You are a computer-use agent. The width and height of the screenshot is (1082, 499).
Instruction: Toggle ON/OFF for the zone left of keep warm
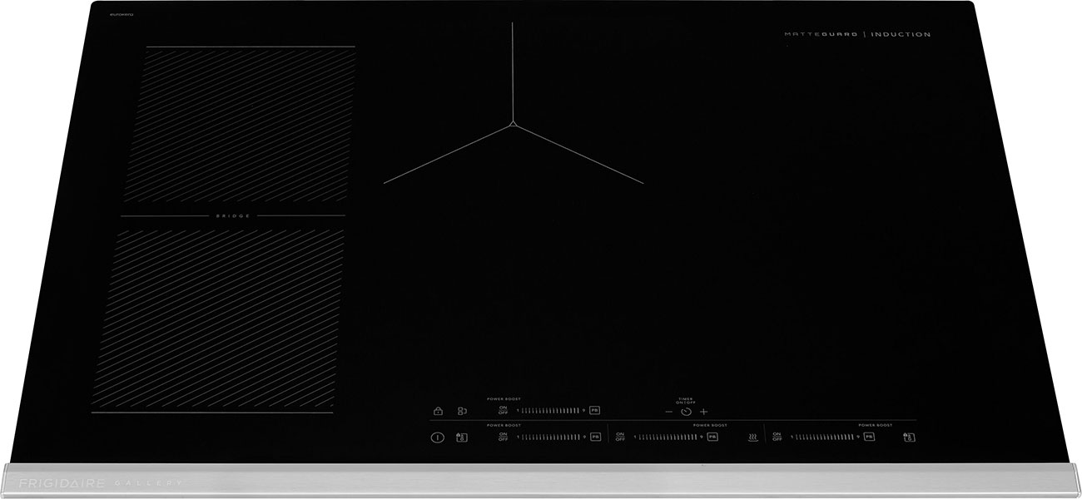tap(620, 437)
